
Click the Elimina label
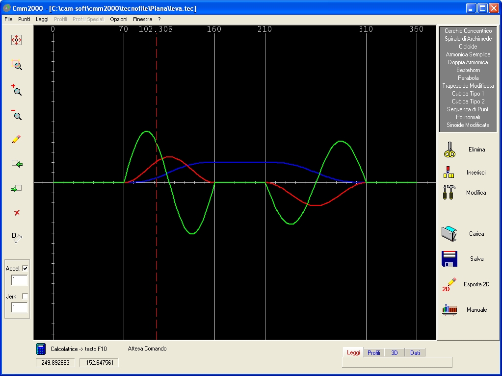476,150
